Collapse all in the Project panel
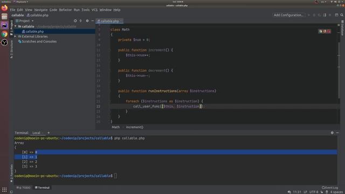This screenshot has width=345, height=194. [x=81, y=20]
